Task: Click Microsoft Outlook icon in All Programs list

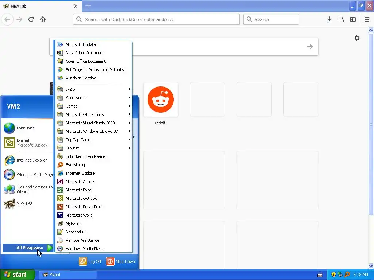Action: click(60, 198)
